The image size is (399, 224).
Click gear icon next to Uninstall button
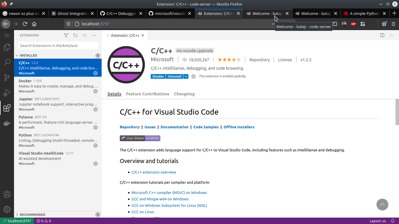pos(193,76)
